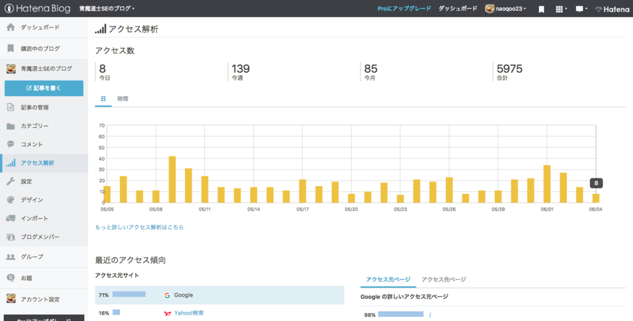Click the Hatena Blog logo
The width and height of the screenshot is (633, 321).
pos(37,9)
